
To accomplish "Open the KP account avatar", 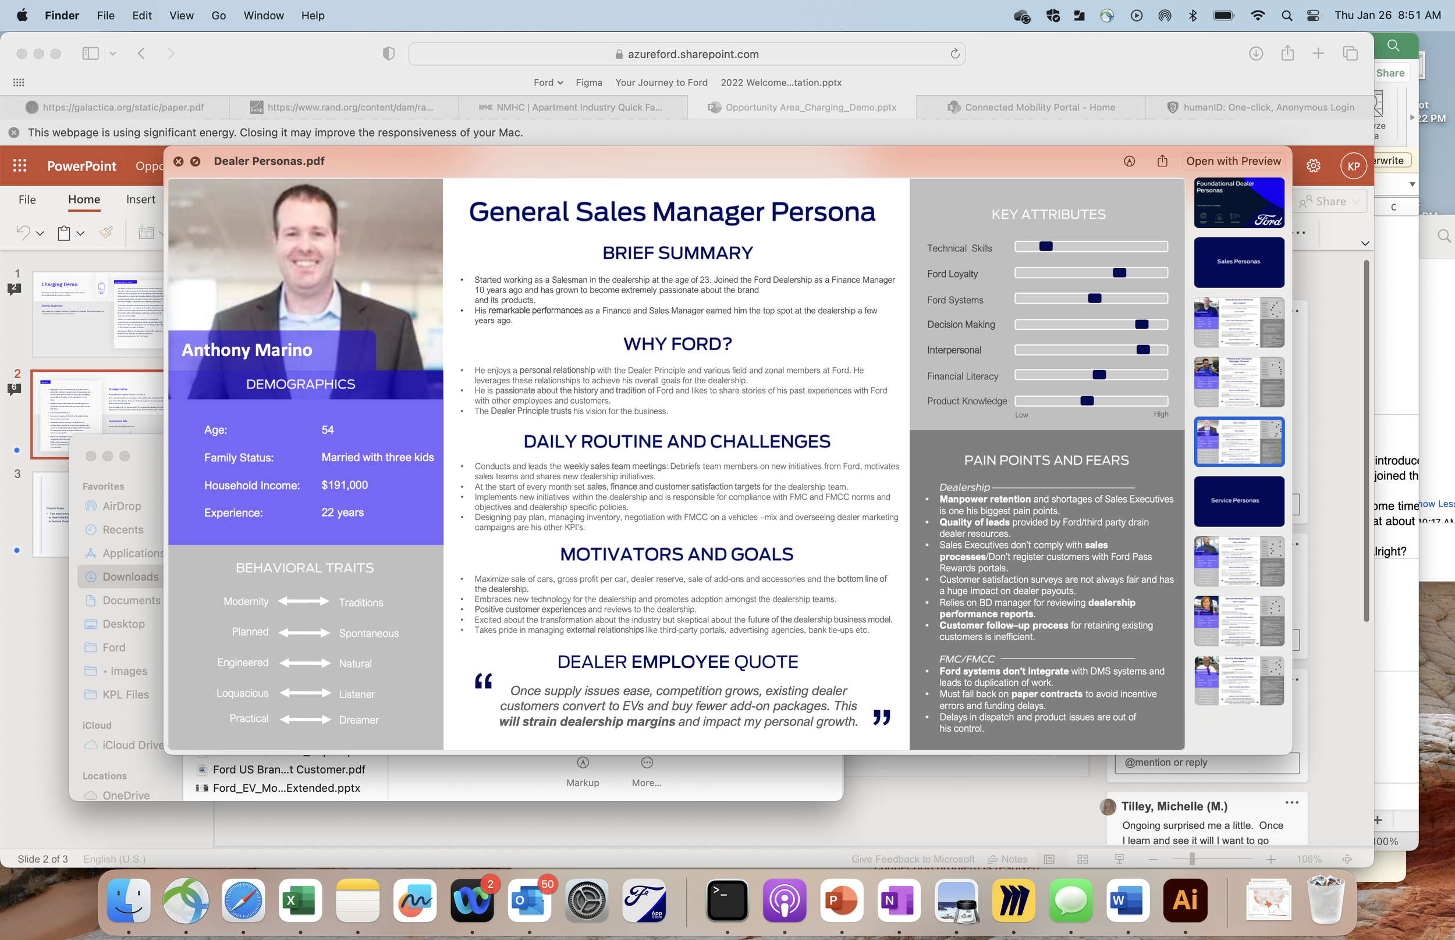I will click(1353, 166).
